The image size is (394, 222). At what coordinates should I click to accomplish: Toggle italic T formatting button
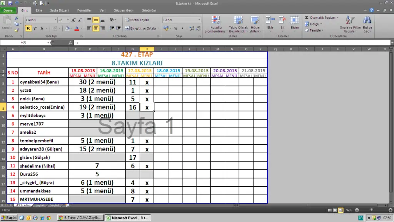[35, 28]
